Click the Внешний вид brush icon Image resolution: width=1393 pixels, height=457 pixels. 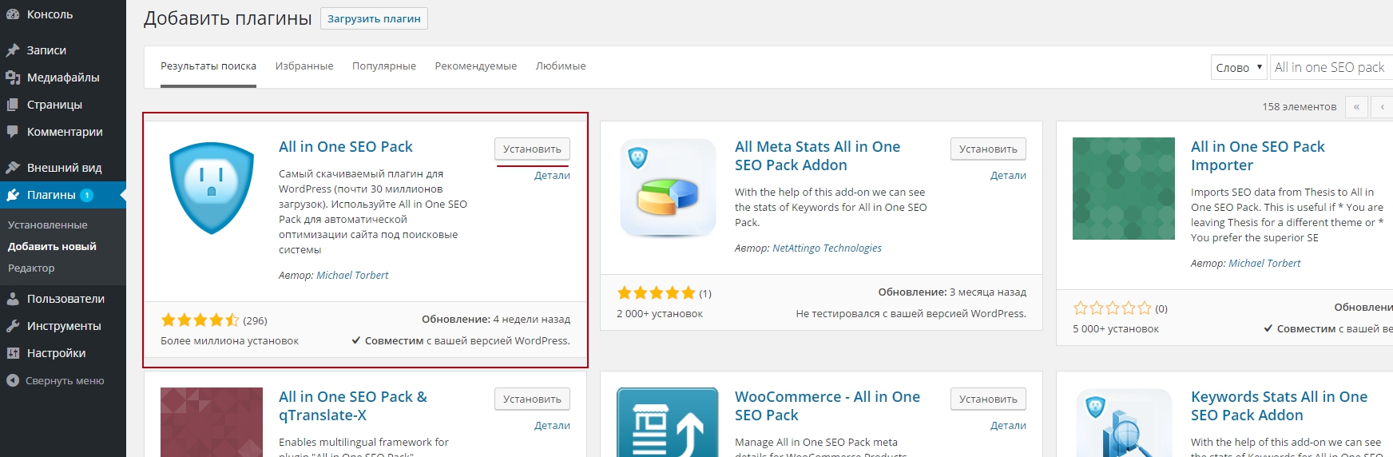13,168
